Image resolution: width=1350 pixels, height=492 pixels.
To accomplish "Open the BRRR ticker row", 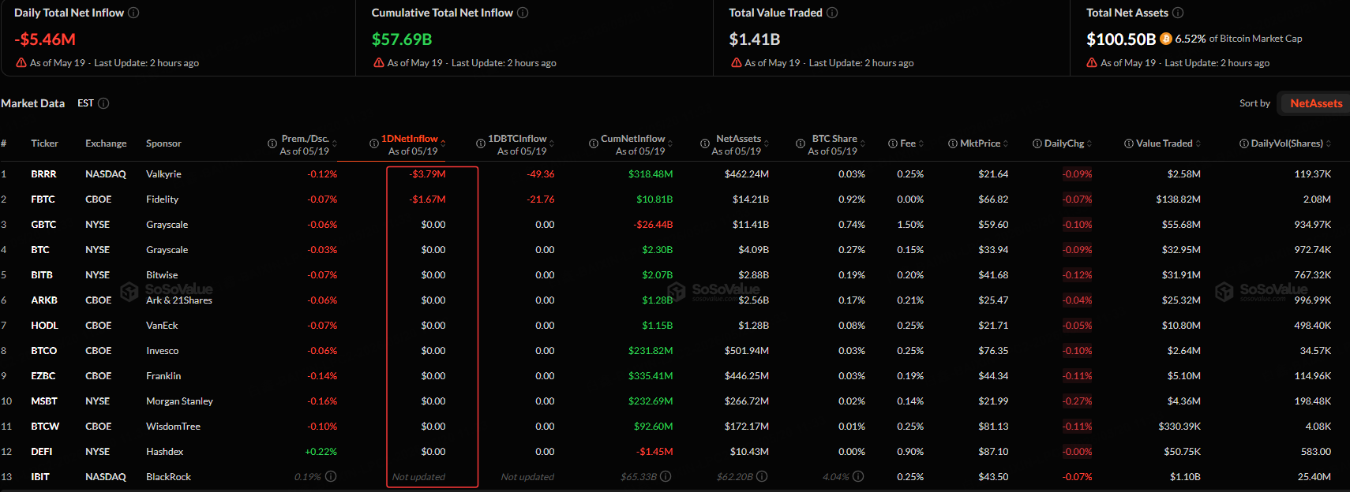I will point(43,174).
